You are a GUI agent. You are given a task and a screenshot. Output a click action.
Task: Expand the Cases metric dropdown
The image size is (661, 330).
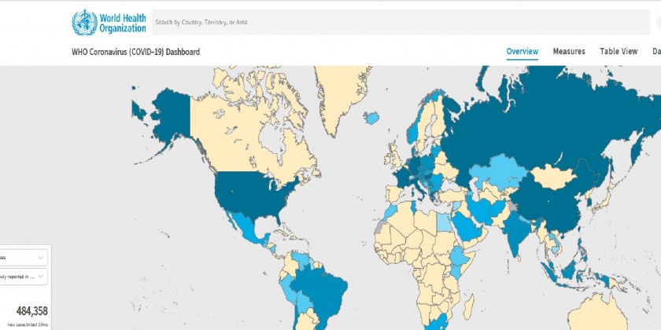pyautogui.click(x=24, y=257)
